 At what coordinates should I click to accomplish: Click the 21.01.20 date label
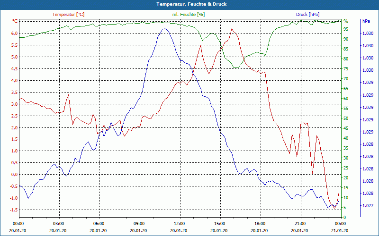(340, 230)
